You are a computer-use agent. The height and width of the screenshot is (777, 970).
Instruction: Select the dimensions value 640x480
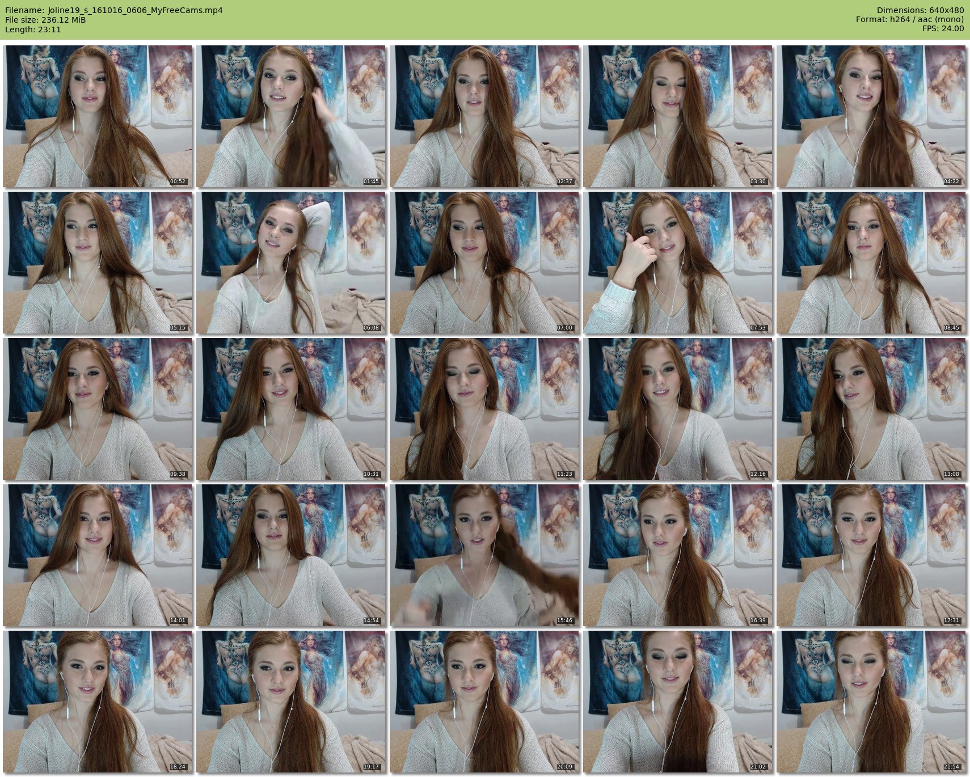947,10
